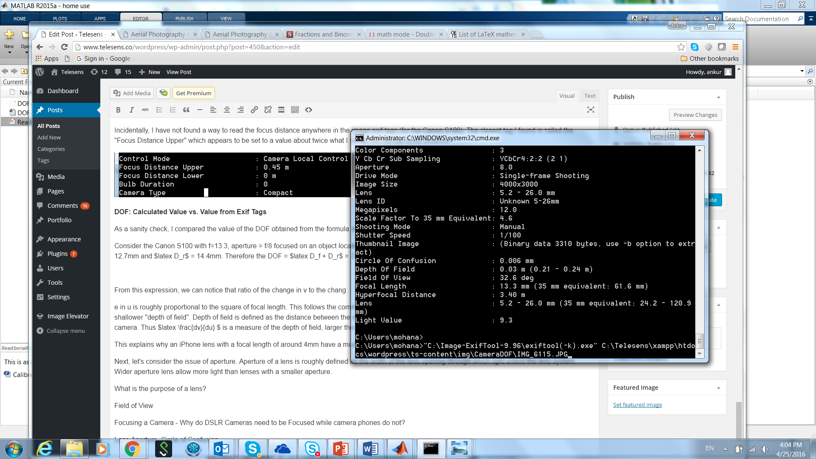816x459 pixels.
Task: Insert a numbered list
Action: coord(173,110)
